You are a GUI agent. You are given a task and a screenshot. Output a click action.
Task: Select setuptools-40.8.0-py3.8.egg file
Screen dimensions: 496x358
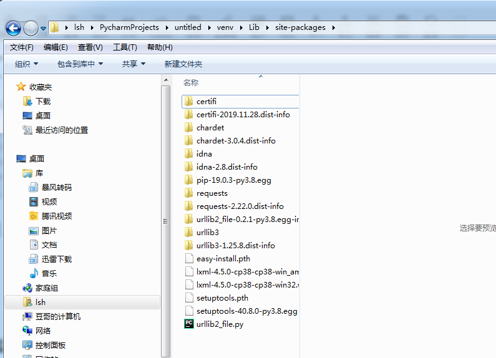pos(241,311)
